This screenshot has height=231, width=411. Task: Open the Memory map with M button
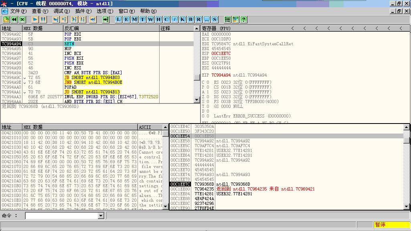pos(134,19)
